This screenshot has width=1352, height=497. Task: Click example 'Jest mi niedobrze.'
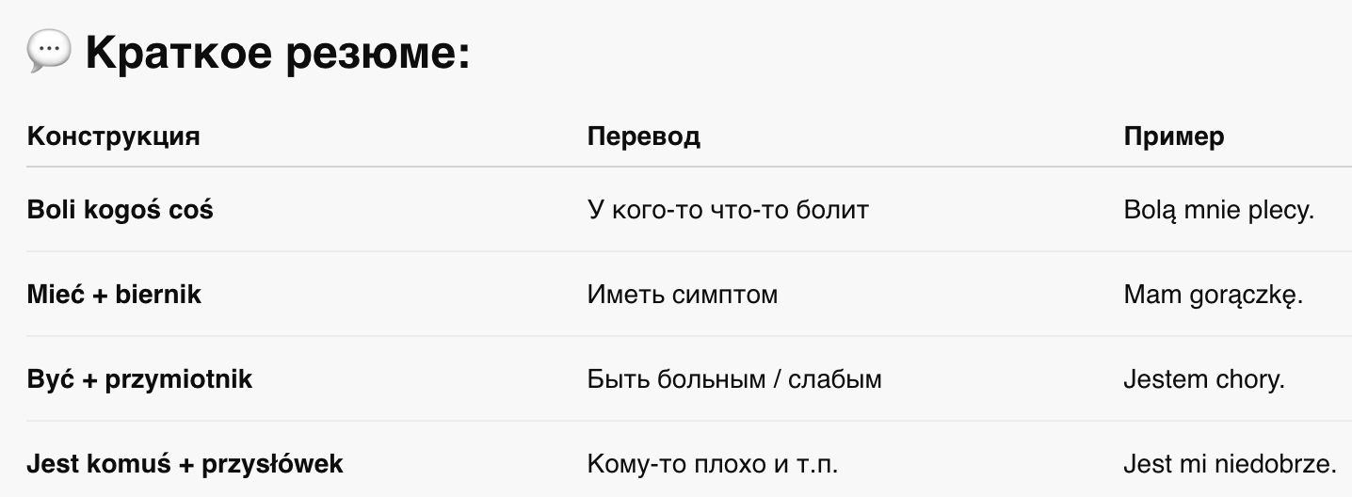point(1231,464)
